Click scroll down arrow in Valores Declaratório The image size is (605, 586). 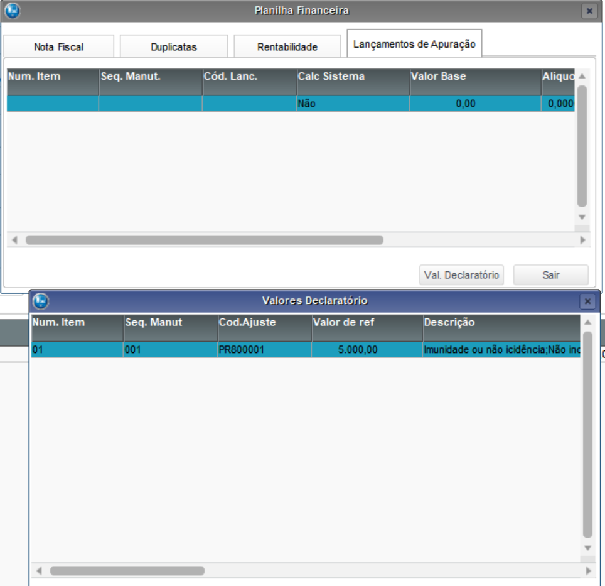[587, 548]
